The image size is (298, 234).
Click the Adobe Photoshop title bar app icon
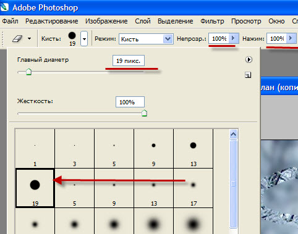(x=4, y=7)
